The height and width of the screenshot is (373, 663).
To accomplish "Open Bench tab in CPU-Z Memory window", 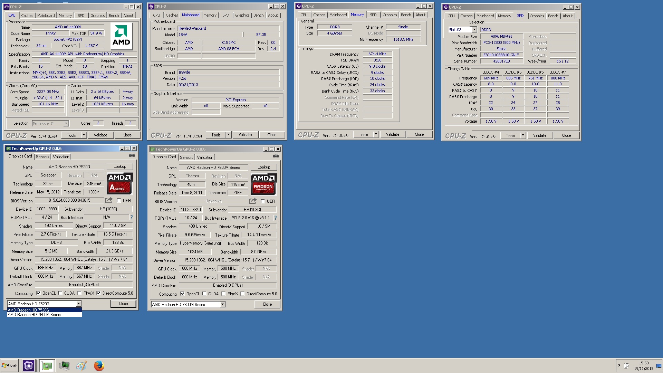I will (x=406, y=15).
